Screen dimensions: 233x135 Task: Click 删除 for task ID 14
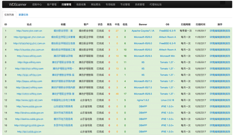tap(222, 113)
